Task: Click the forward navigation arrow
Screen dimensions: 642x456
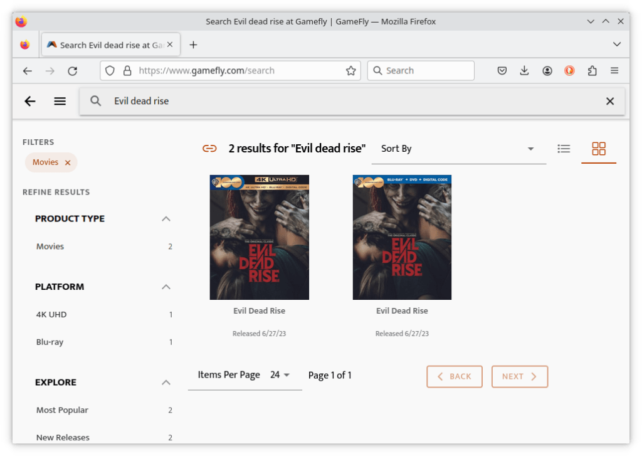Action: (50, 71)
